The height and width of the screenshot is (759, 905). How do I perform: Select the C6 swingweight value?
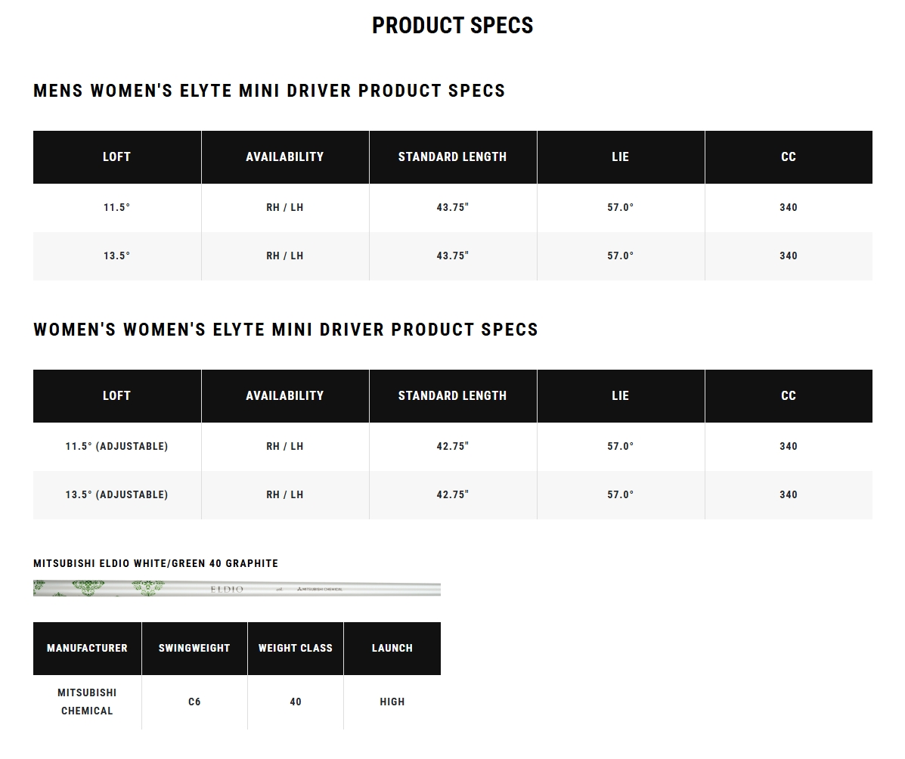coord(194,702)
